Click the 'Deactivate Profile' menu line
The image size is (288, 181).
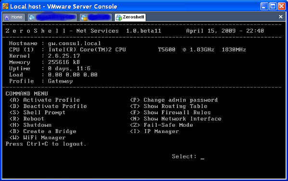pyautogui.click(x=48, y=106)
